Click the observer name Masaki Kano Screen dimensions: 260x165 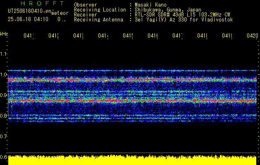[x=150, y=5]
